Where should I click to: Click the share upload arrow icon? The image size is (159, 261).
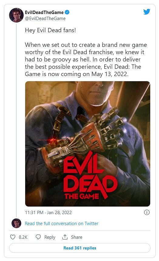point(65,237)
